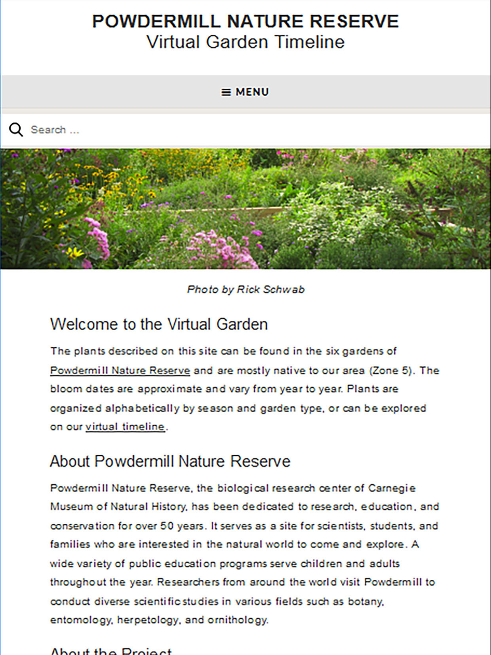491x655 pixels.
Task: Open the Powdermill Nature Reserve link
Action: pyautogui.click(x=120, y=370)
